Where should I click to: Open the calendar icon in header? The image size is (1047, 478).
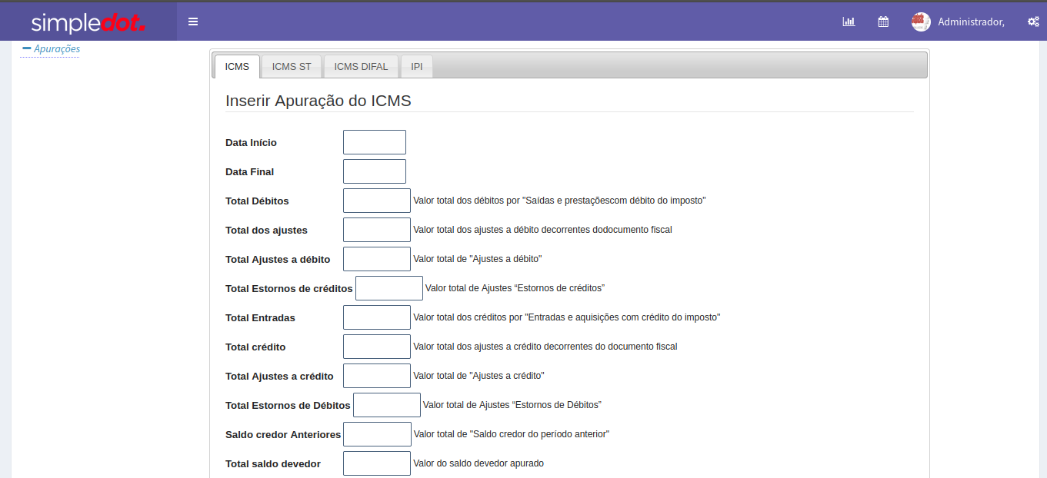883,22
